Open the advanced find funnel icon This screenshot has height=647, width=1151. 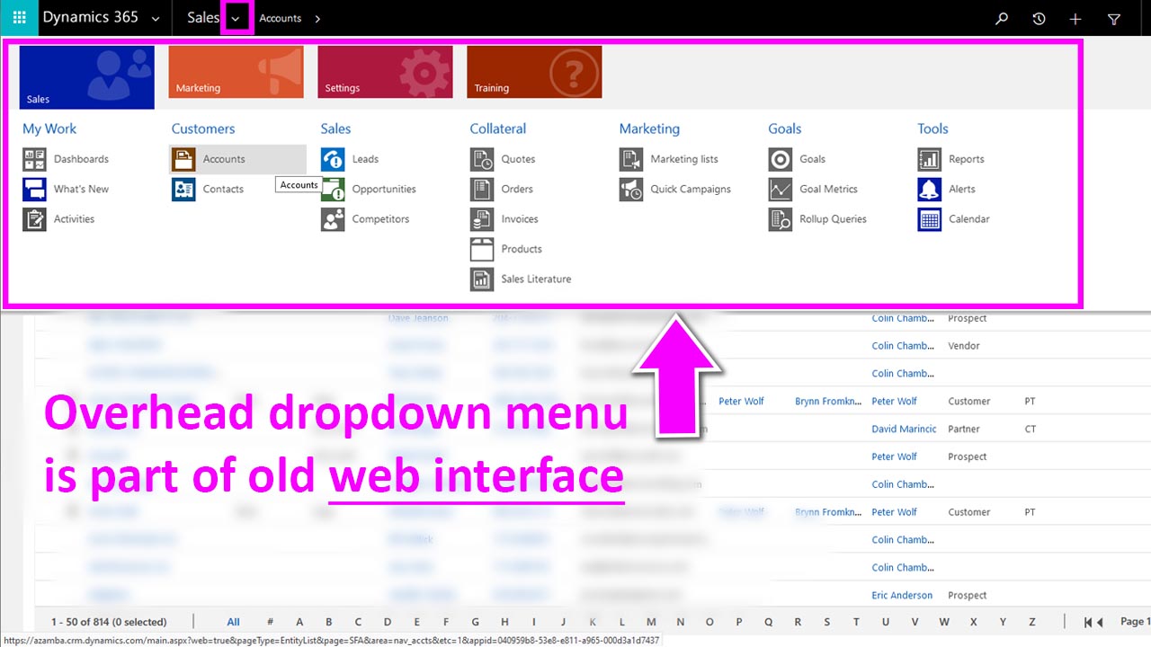(1114, 18)
